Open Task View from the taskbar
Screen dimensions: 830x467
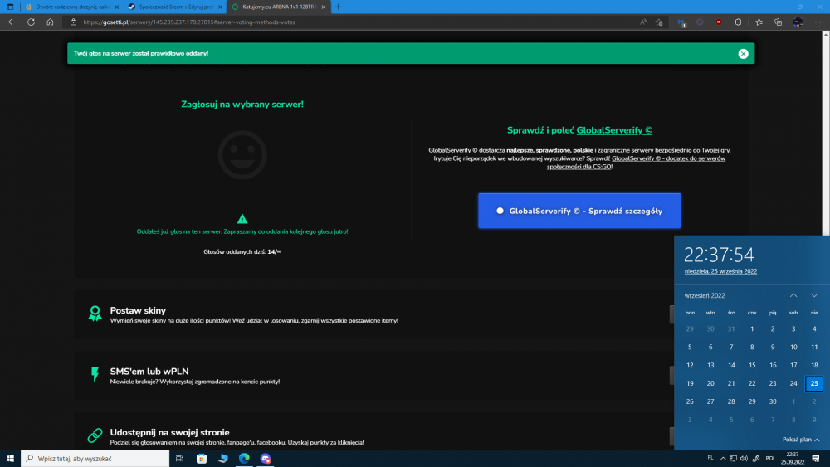pyautogui.click(x=179, y=458)
